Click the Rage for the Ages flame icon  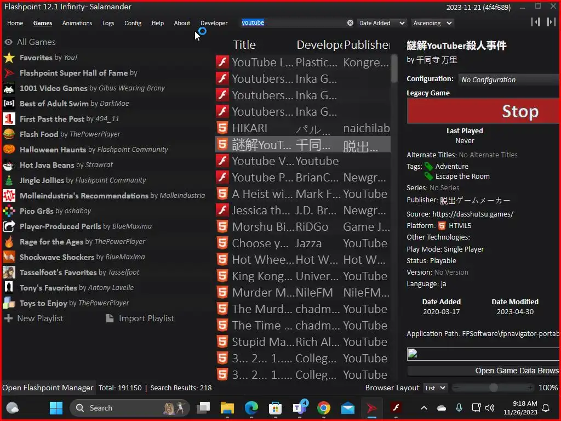coord(9,242)
